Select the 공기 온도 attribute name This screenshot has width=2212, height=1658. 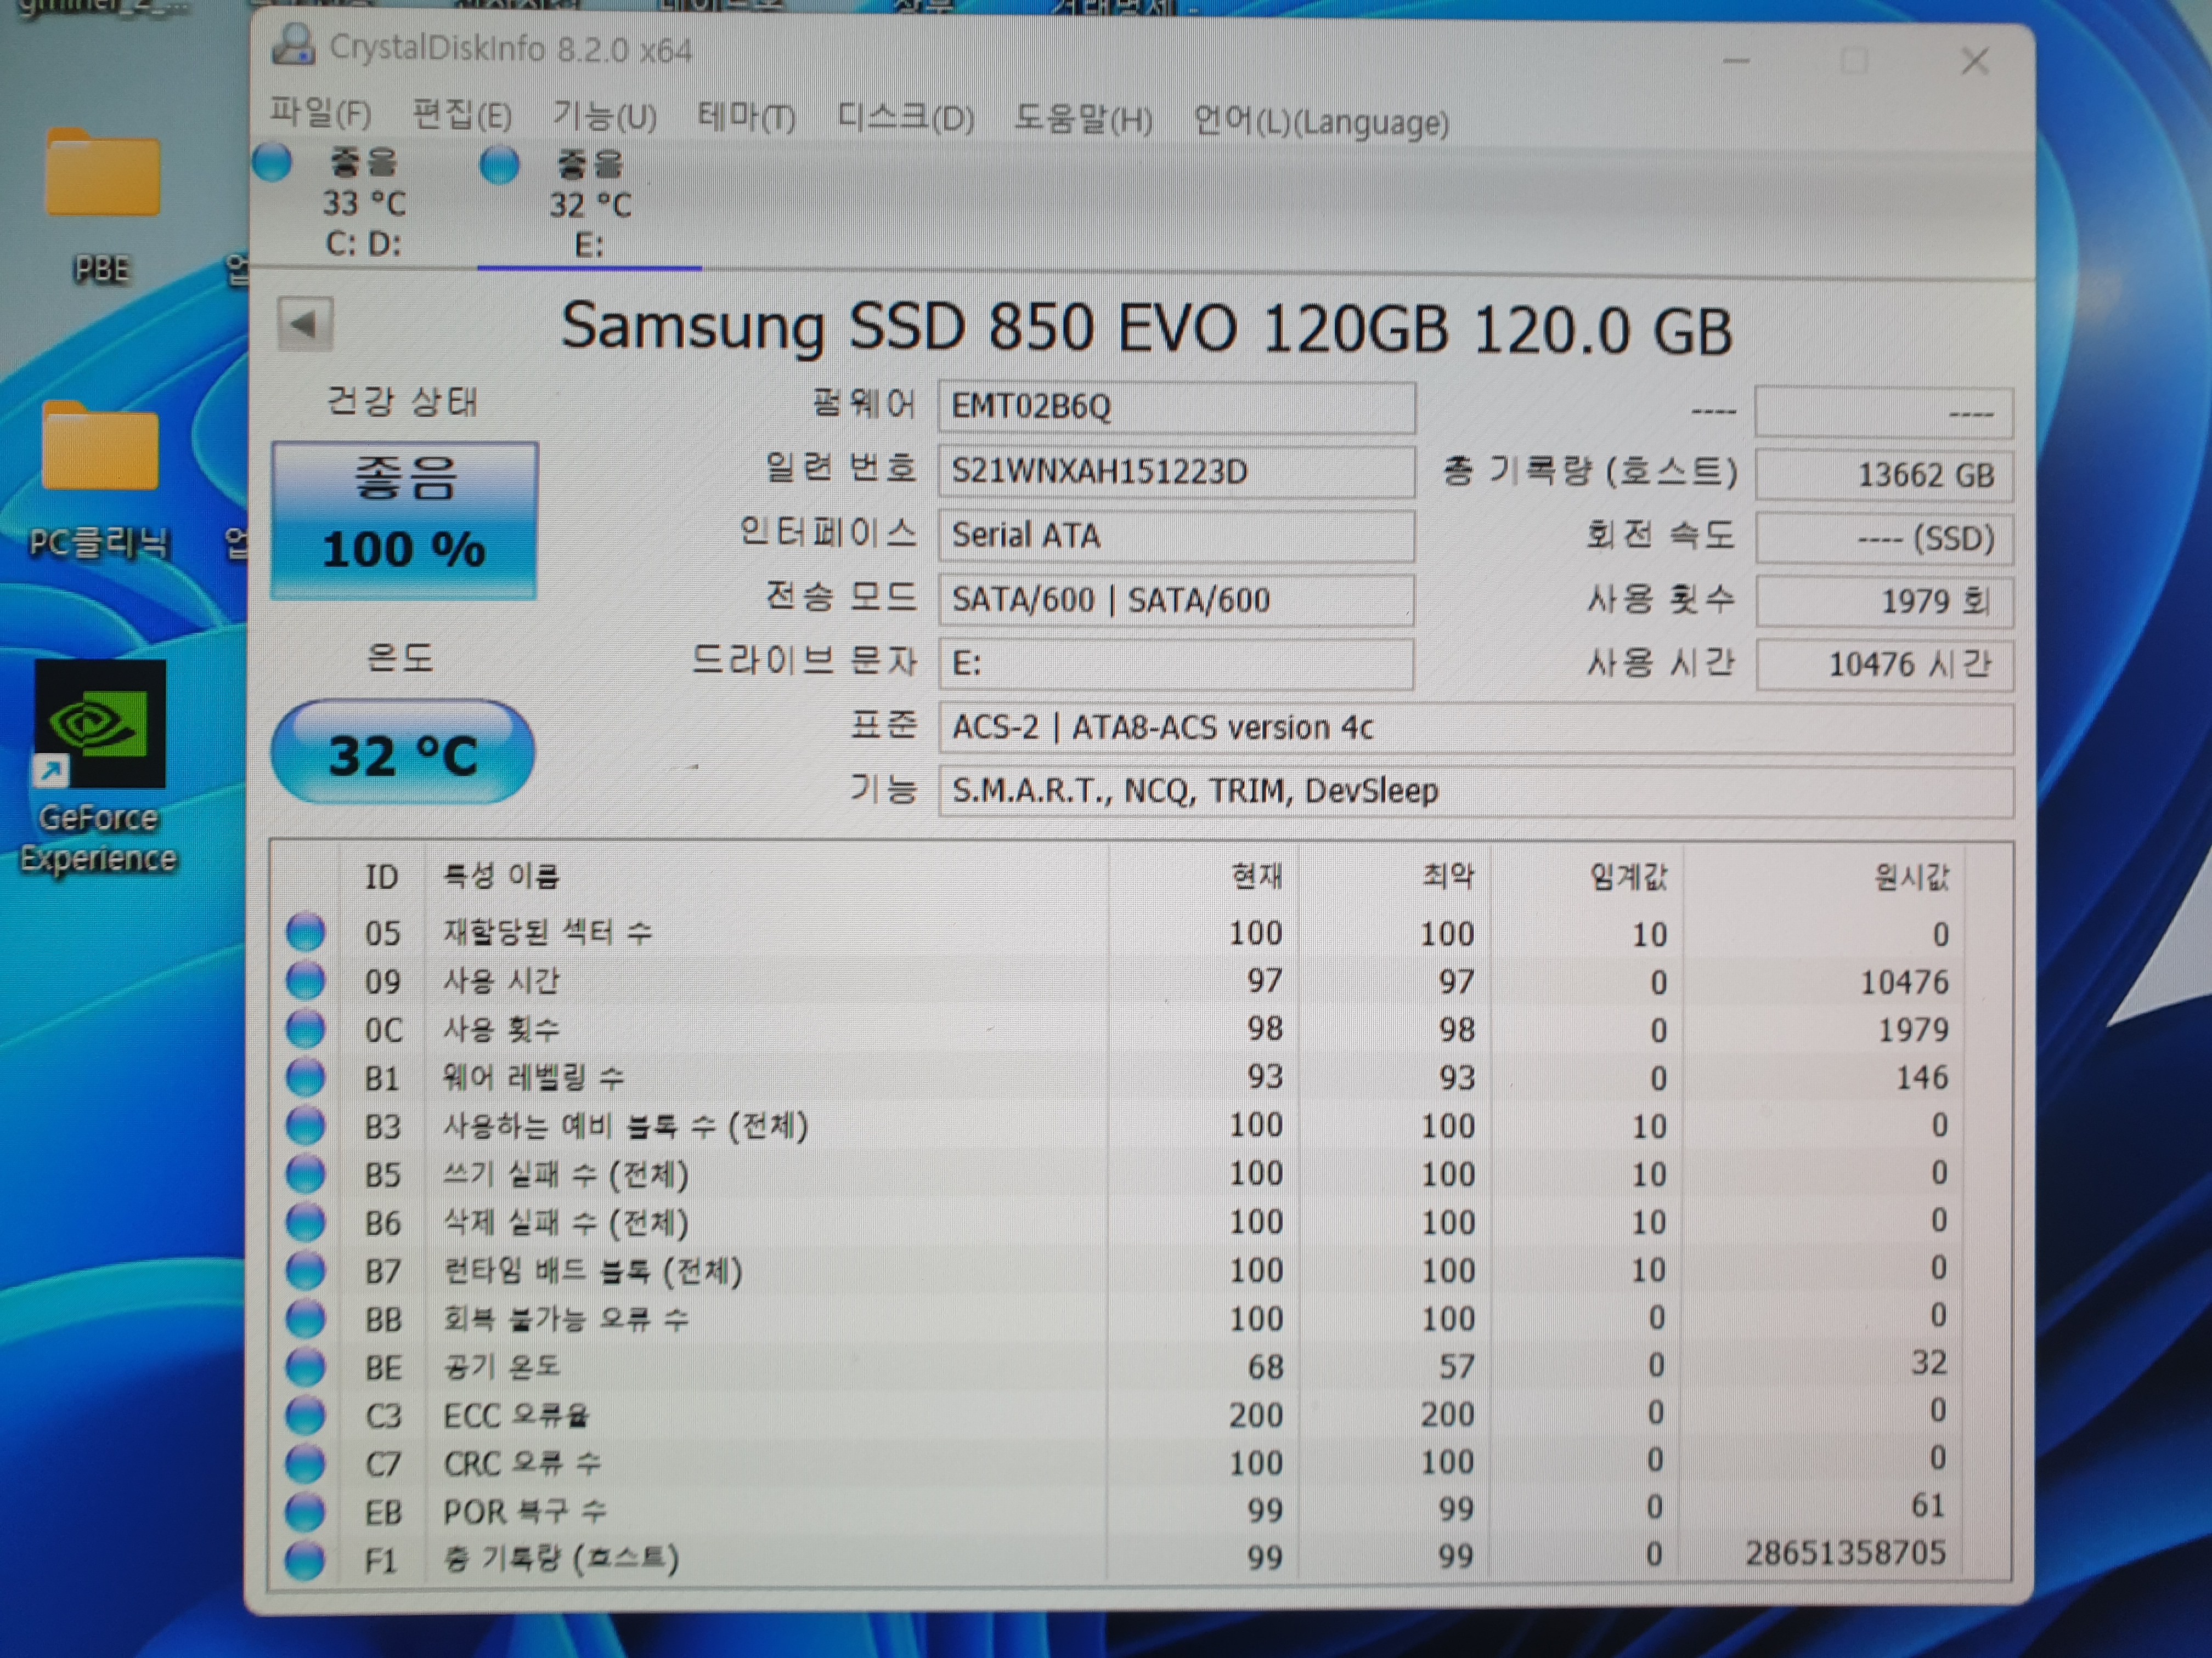502,1366
